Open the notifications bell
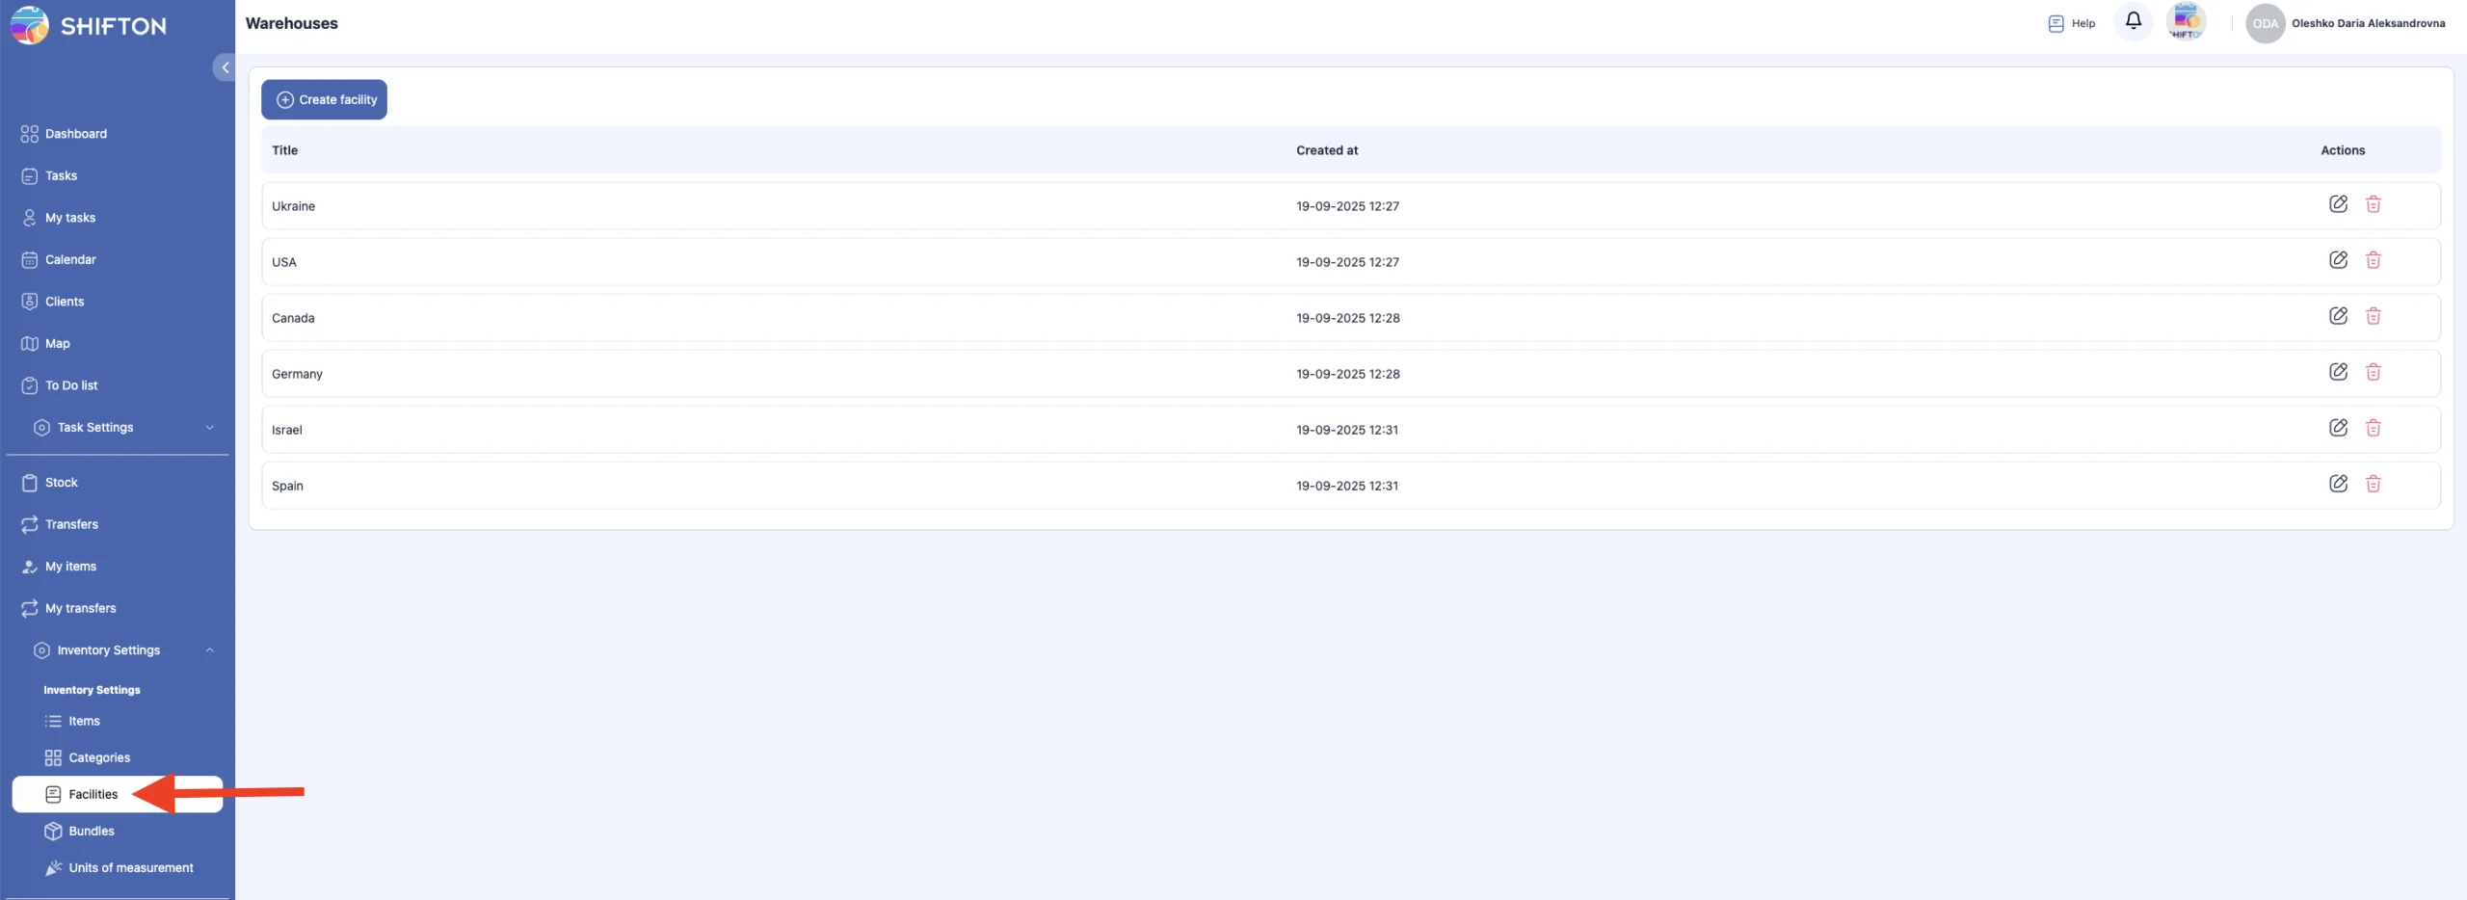The width and height of the screenshot is (2467, 900). pyautogui.click(x=2133, y=21)
